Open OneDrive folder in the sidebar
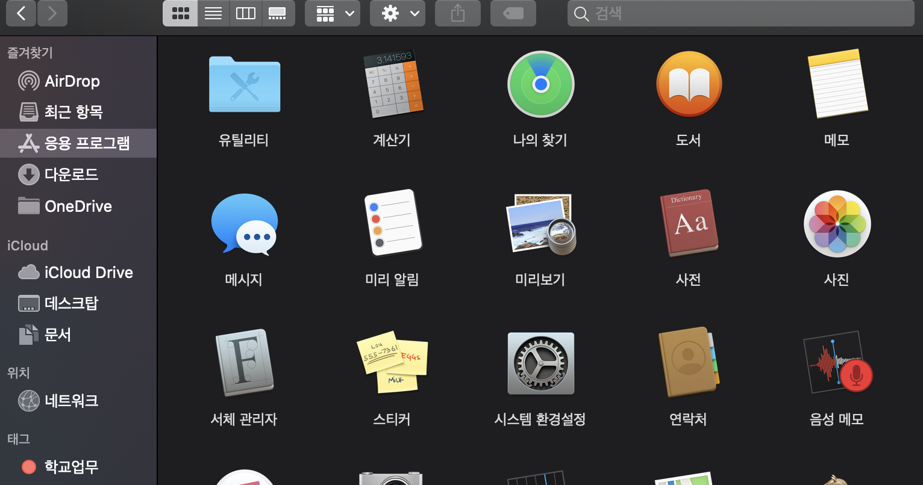This screenshot has width=923, height=485. 78,206
